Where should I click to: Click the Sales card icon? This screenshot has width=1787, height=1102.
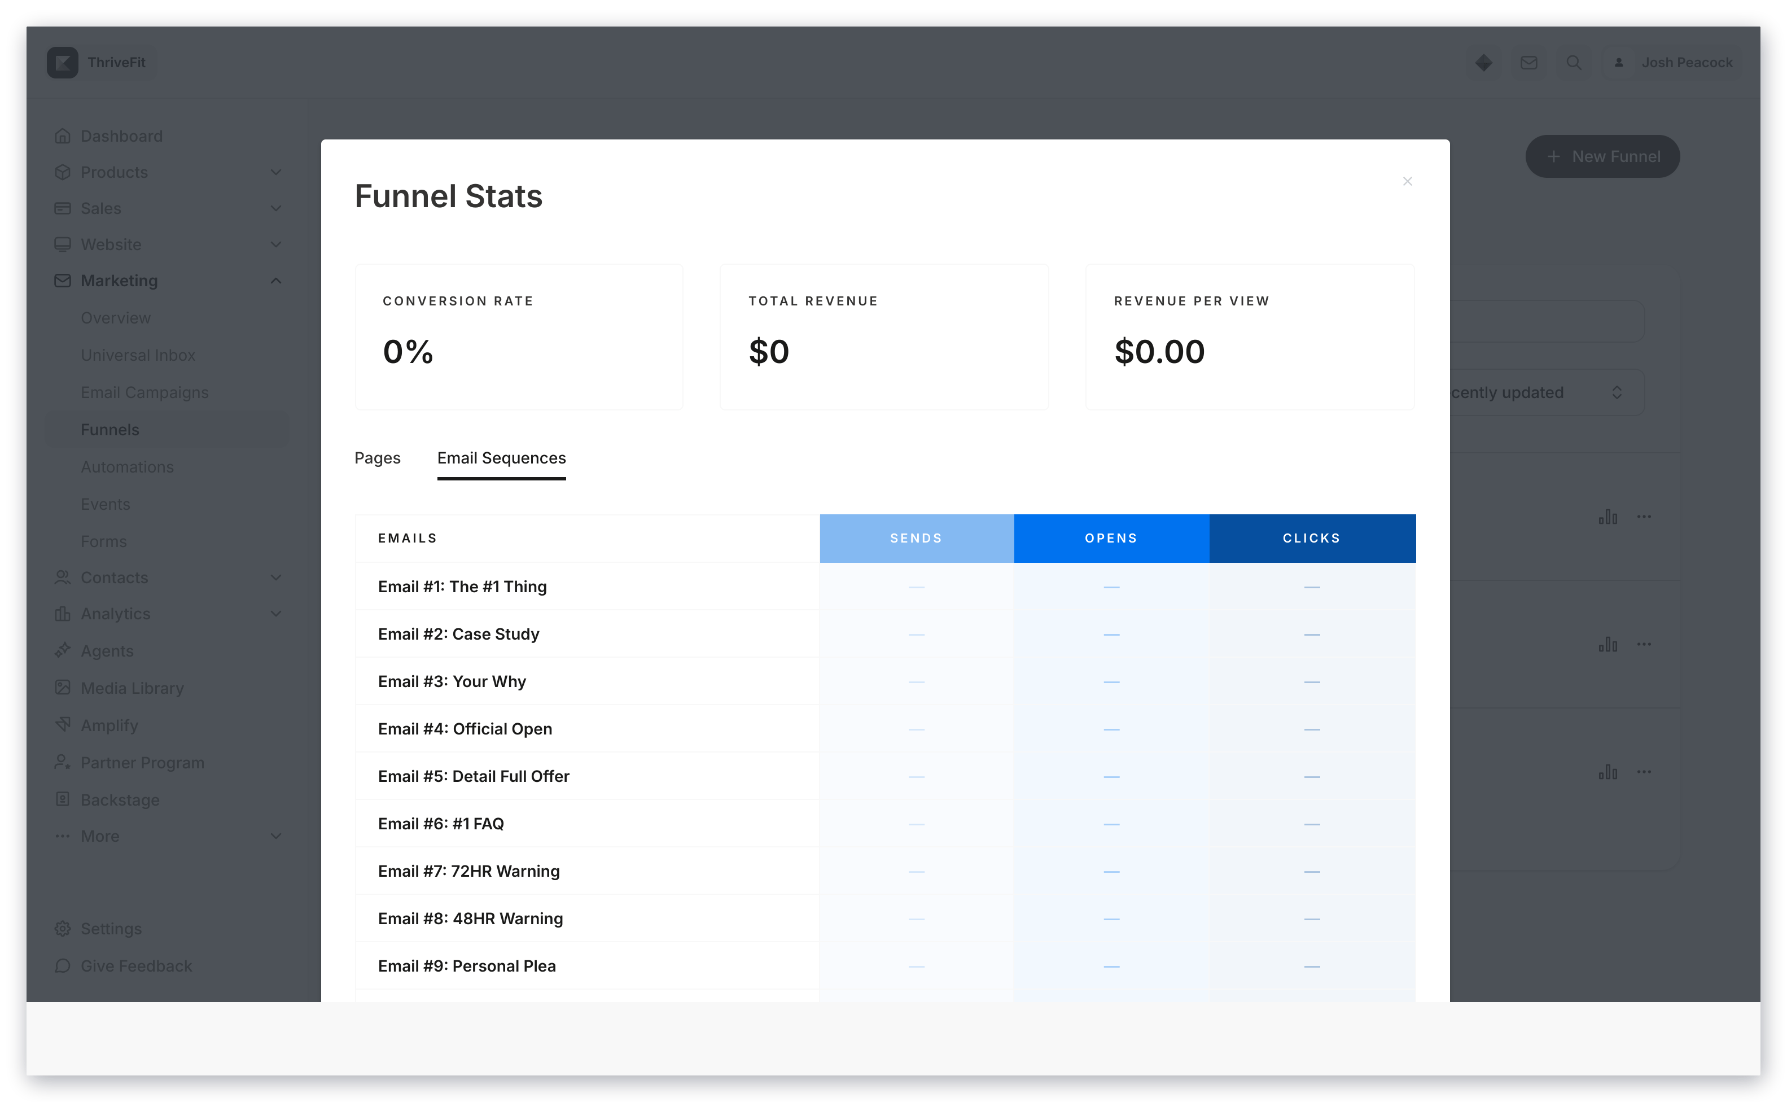coord(63,208)
